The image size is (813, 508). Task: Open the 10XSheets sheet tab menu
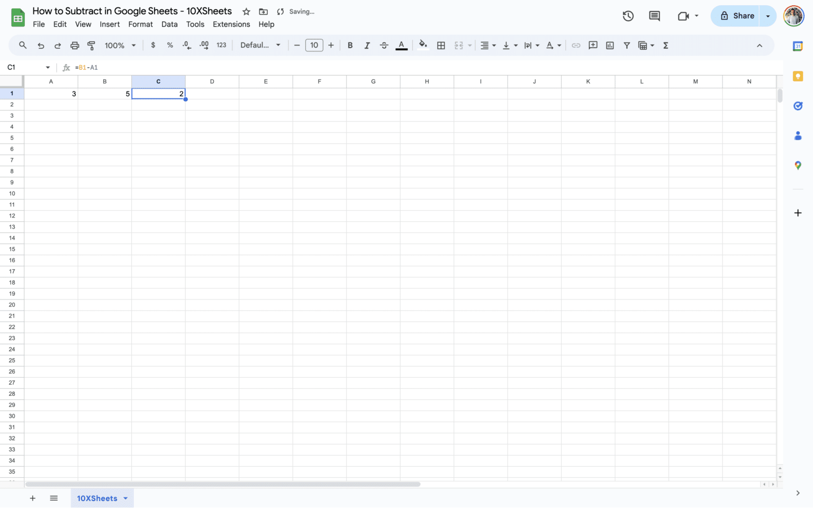[x=125, y=498]
